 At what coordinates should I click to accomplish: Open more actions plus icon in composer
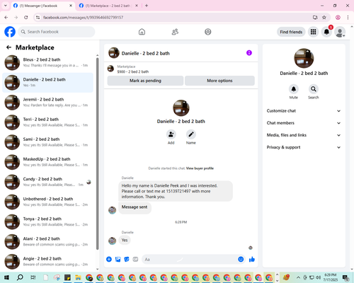(x=109, y=260)
